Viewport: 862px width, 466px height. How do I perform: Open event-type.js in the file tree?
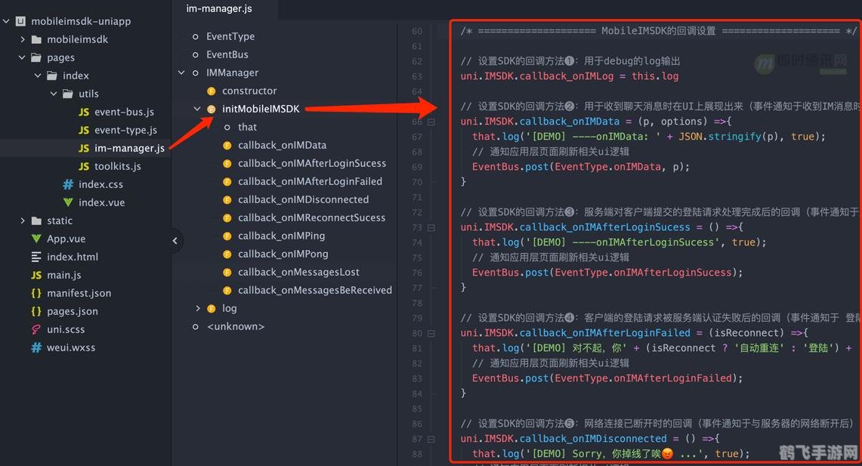(x=125, y=130)
